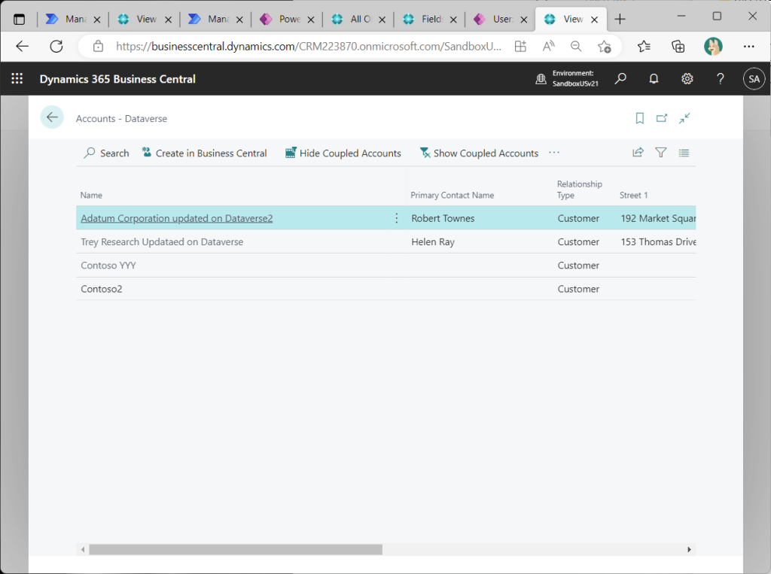Screen dimensions: 771x574
Task: Click the help question mark icon
Action: click(x=721, y=79)
